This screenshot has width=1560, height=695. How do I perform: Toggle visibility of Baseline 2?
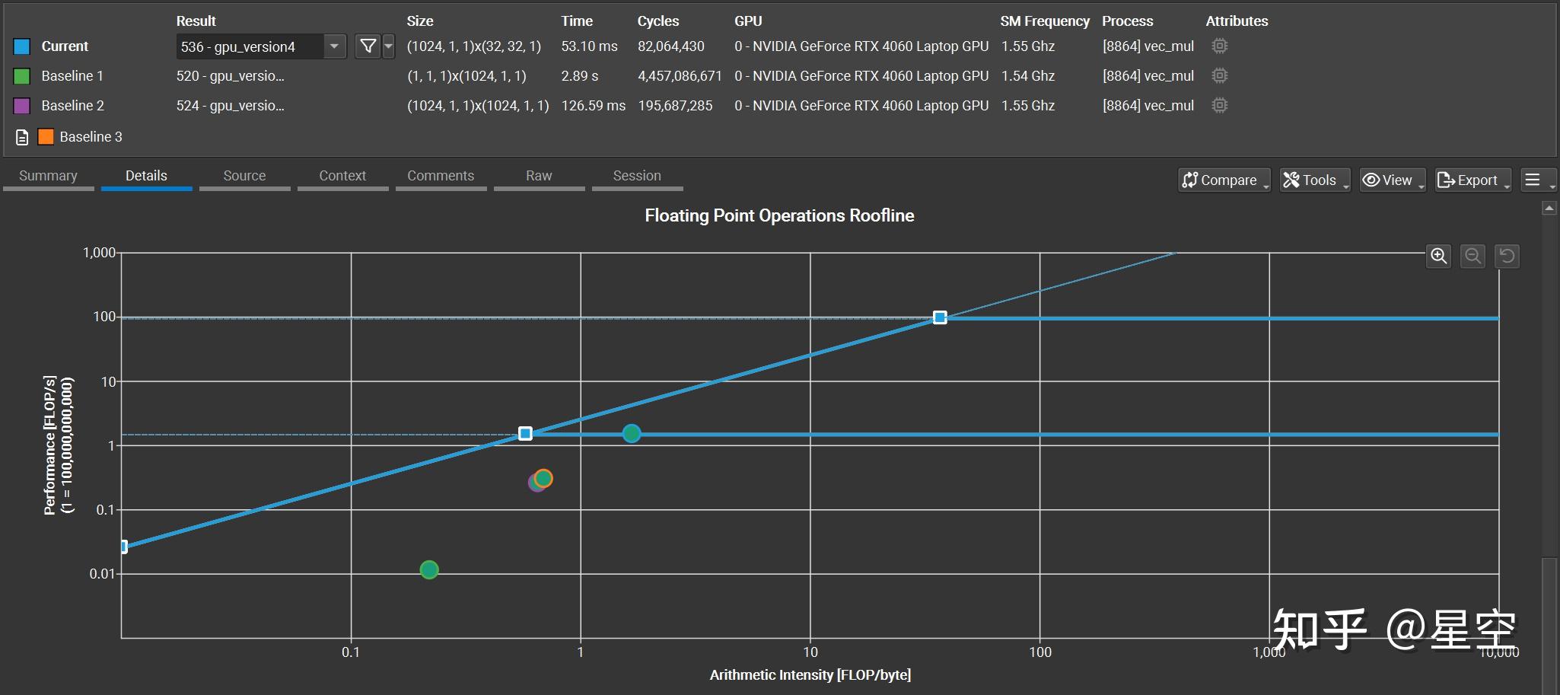(21, 106)
